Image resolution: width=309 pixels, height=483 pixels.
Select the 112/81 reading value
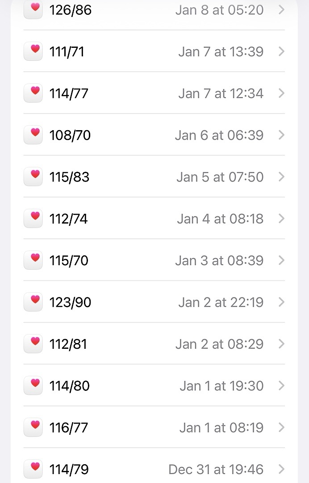68,344
